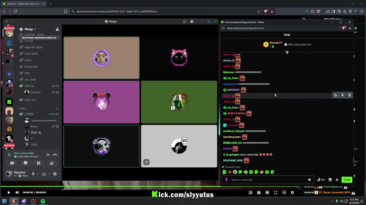Screen dimensions: 366x205
Task: Open the Brave extensions puzzle icon
Action: 313,11
